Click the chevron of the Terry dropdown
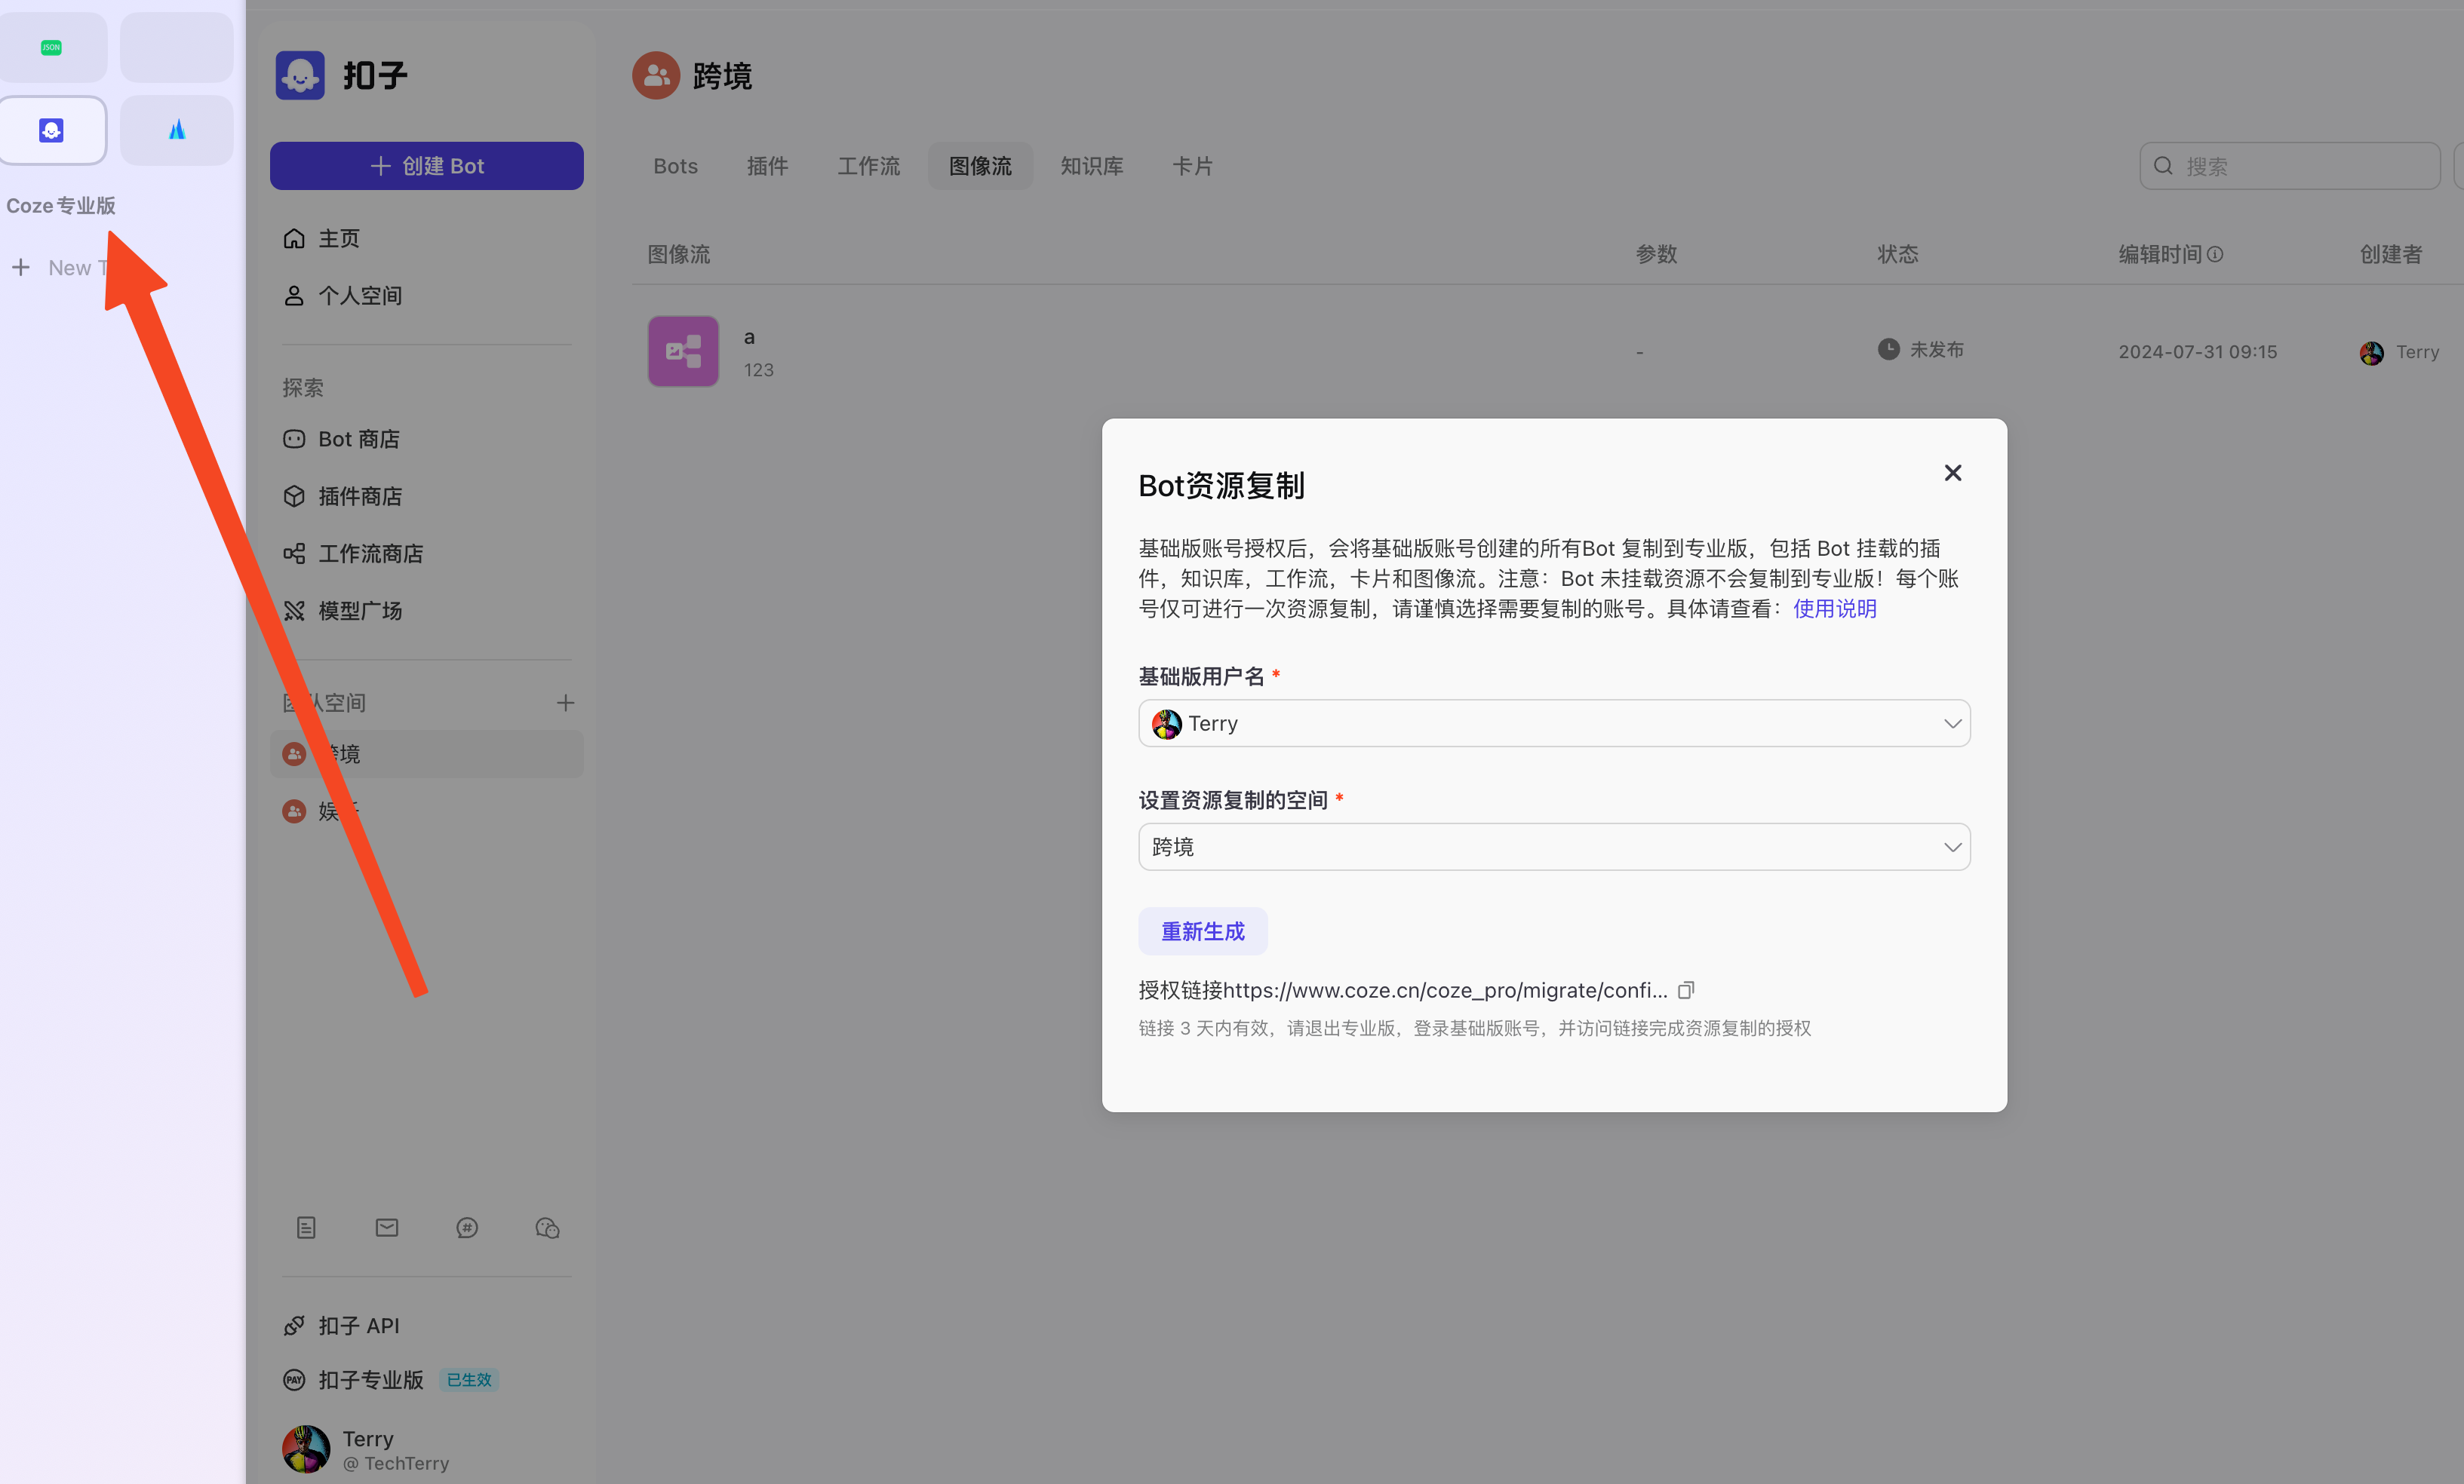This screenshot has height=1484, width=2464. [1952, 723]
